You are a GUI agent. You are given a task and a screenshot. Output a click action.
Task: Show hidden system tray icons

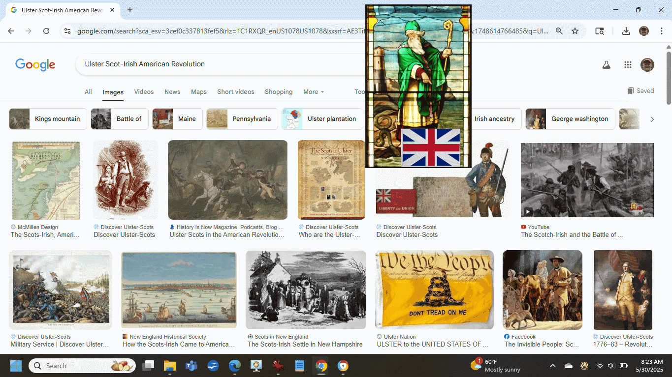coord(552,366)
